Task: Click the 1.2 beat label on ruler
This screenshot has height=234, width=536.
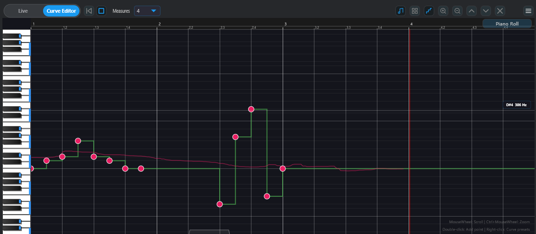Action: (x=65, y=27)
